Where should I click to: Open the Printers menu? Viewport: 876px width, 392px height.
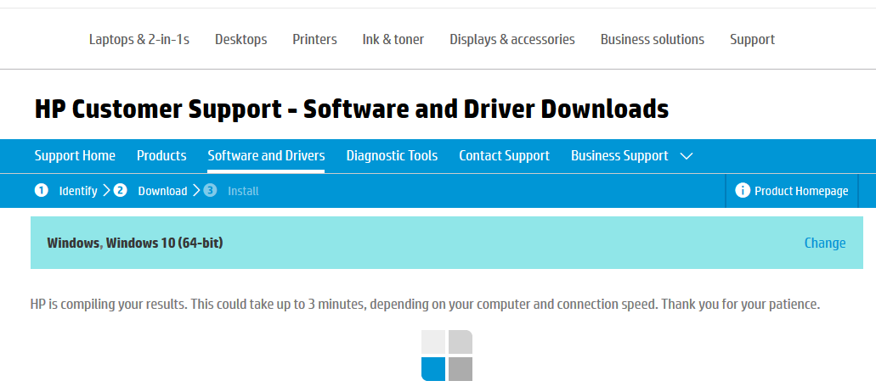click(314, 40)
